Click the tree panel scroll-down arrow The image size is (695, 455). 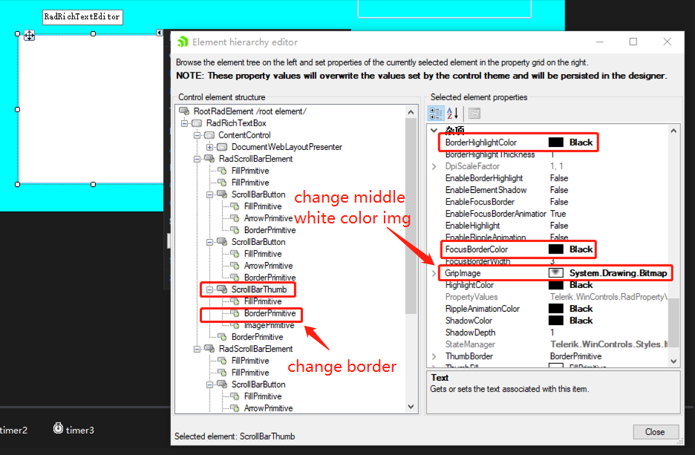point(411,407)
